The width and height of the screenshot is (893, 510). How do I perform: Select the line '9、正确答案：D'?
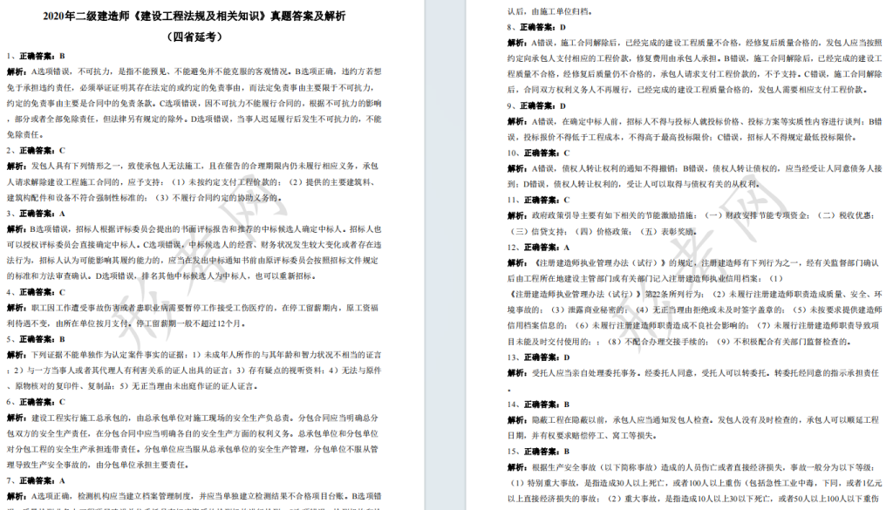(x=536, y=105)
